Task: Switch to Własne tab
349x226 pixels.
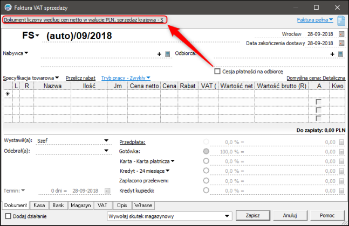Action: (143, 206)
